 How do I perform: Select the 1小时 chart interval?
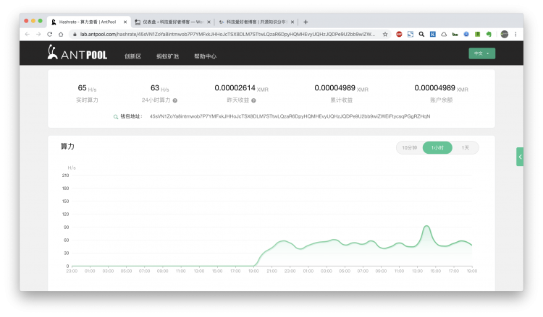click(437, 148)
